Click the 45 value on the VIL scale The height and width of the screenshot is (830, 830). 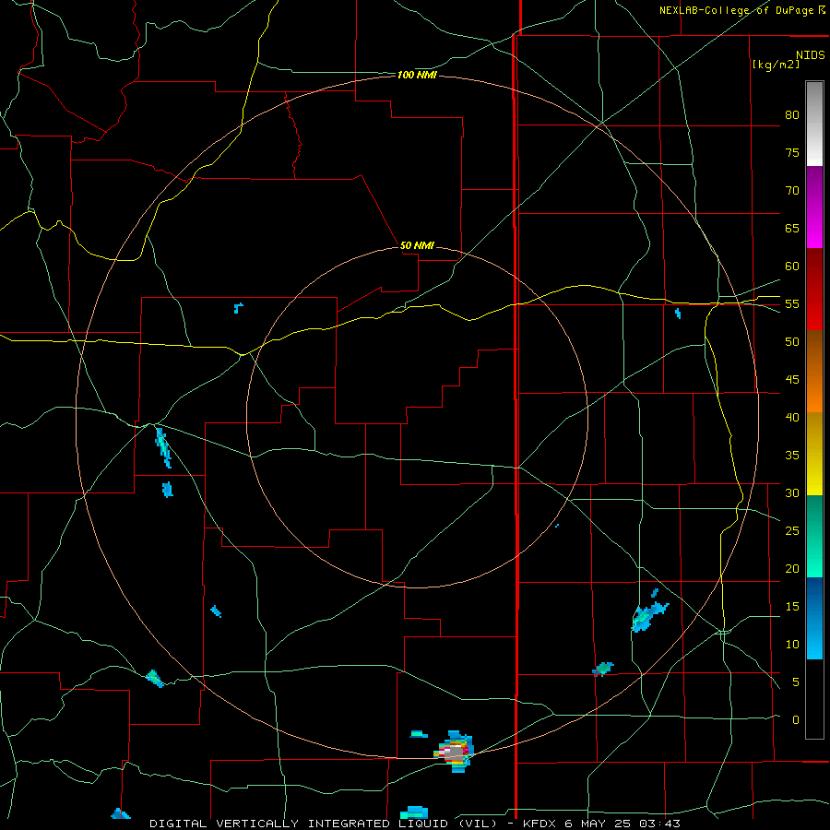[x=792, y=380]
